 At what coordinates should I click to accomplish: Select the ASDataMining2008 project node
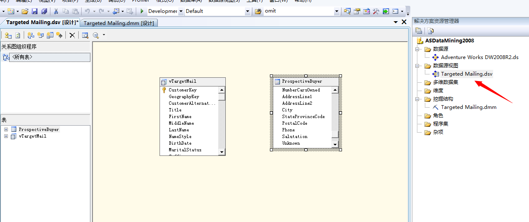[449, 41]
